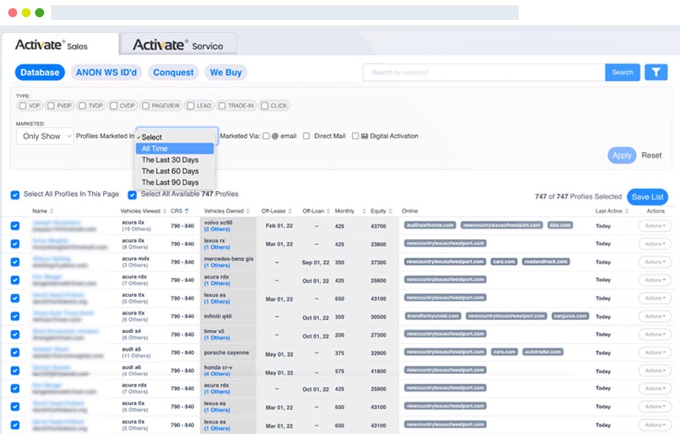Screen dimensions: 680x434
Task: Open the (2 Others) vehicles owned link
Action: [x=216, y=229]
